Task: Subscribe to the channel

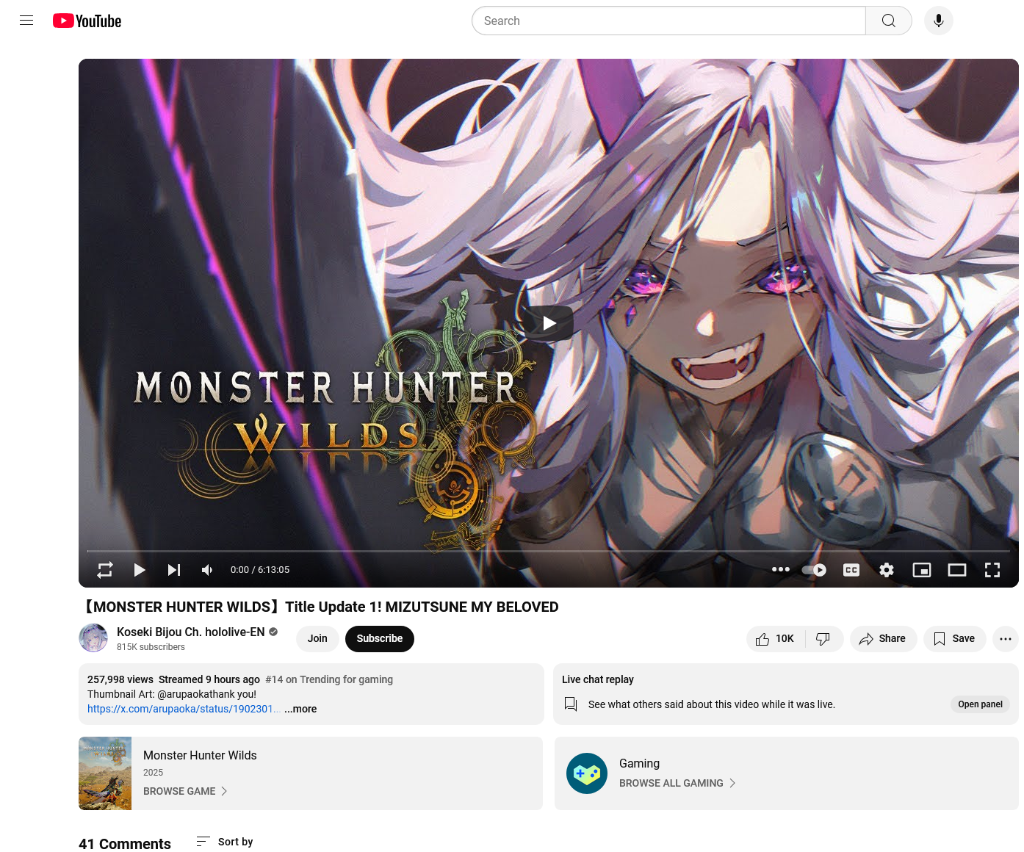Action: click(380, 638)
